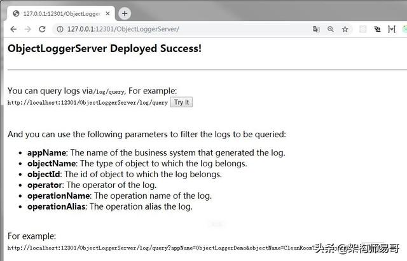Screen dimensions: 407x261
Task: Click the bold operationAlias parameter
Action: pos(57,206)
